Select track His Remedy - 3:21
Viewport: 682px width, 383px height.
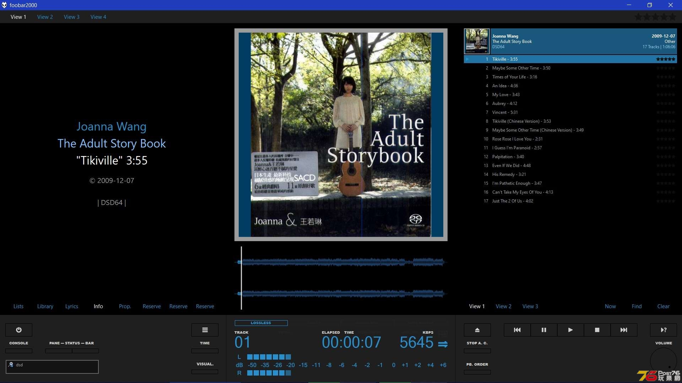[x=570, y=174]
